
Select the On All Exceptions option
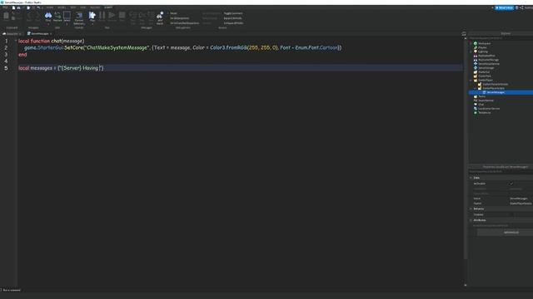[x=179, y=18]
